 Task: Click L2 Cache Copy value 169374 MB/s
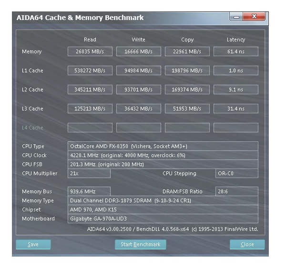187,90
